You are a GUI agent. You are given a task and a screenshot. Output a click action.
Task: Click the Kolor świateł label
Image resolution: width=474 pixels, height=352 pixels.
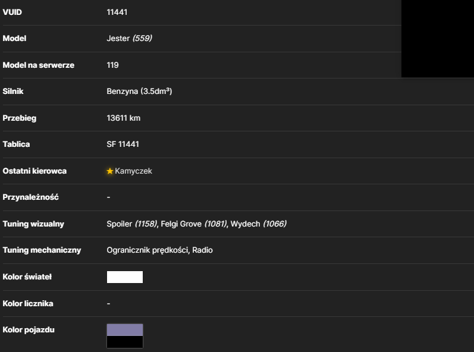pos(27,276)
